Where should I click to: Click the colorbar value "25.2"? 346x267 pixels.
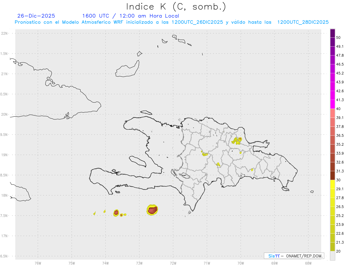click(340, 215)
